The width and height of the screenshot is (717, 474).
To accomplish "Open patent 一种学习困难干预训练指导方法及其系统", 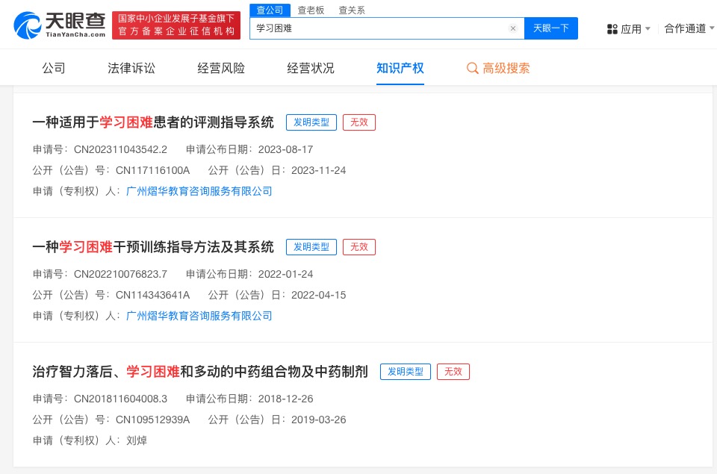I will click(x=153, y=247).
